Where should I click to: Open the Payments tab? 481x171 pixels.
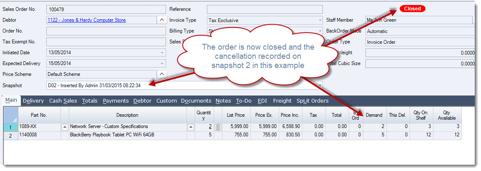tap(116, 101)
